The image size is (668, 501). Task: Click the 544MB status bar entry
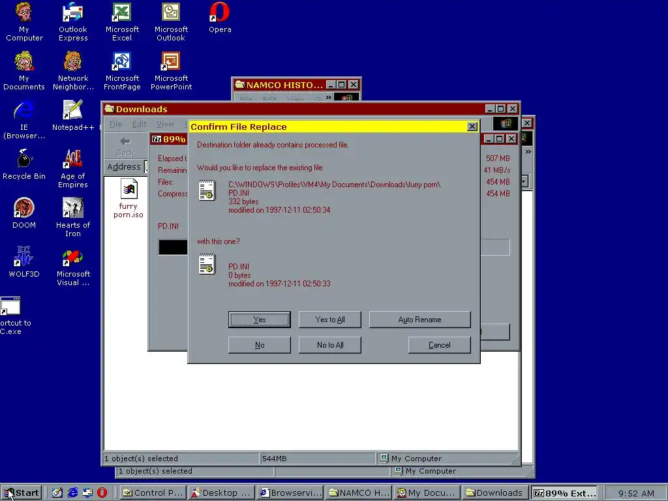click(275, 459)
